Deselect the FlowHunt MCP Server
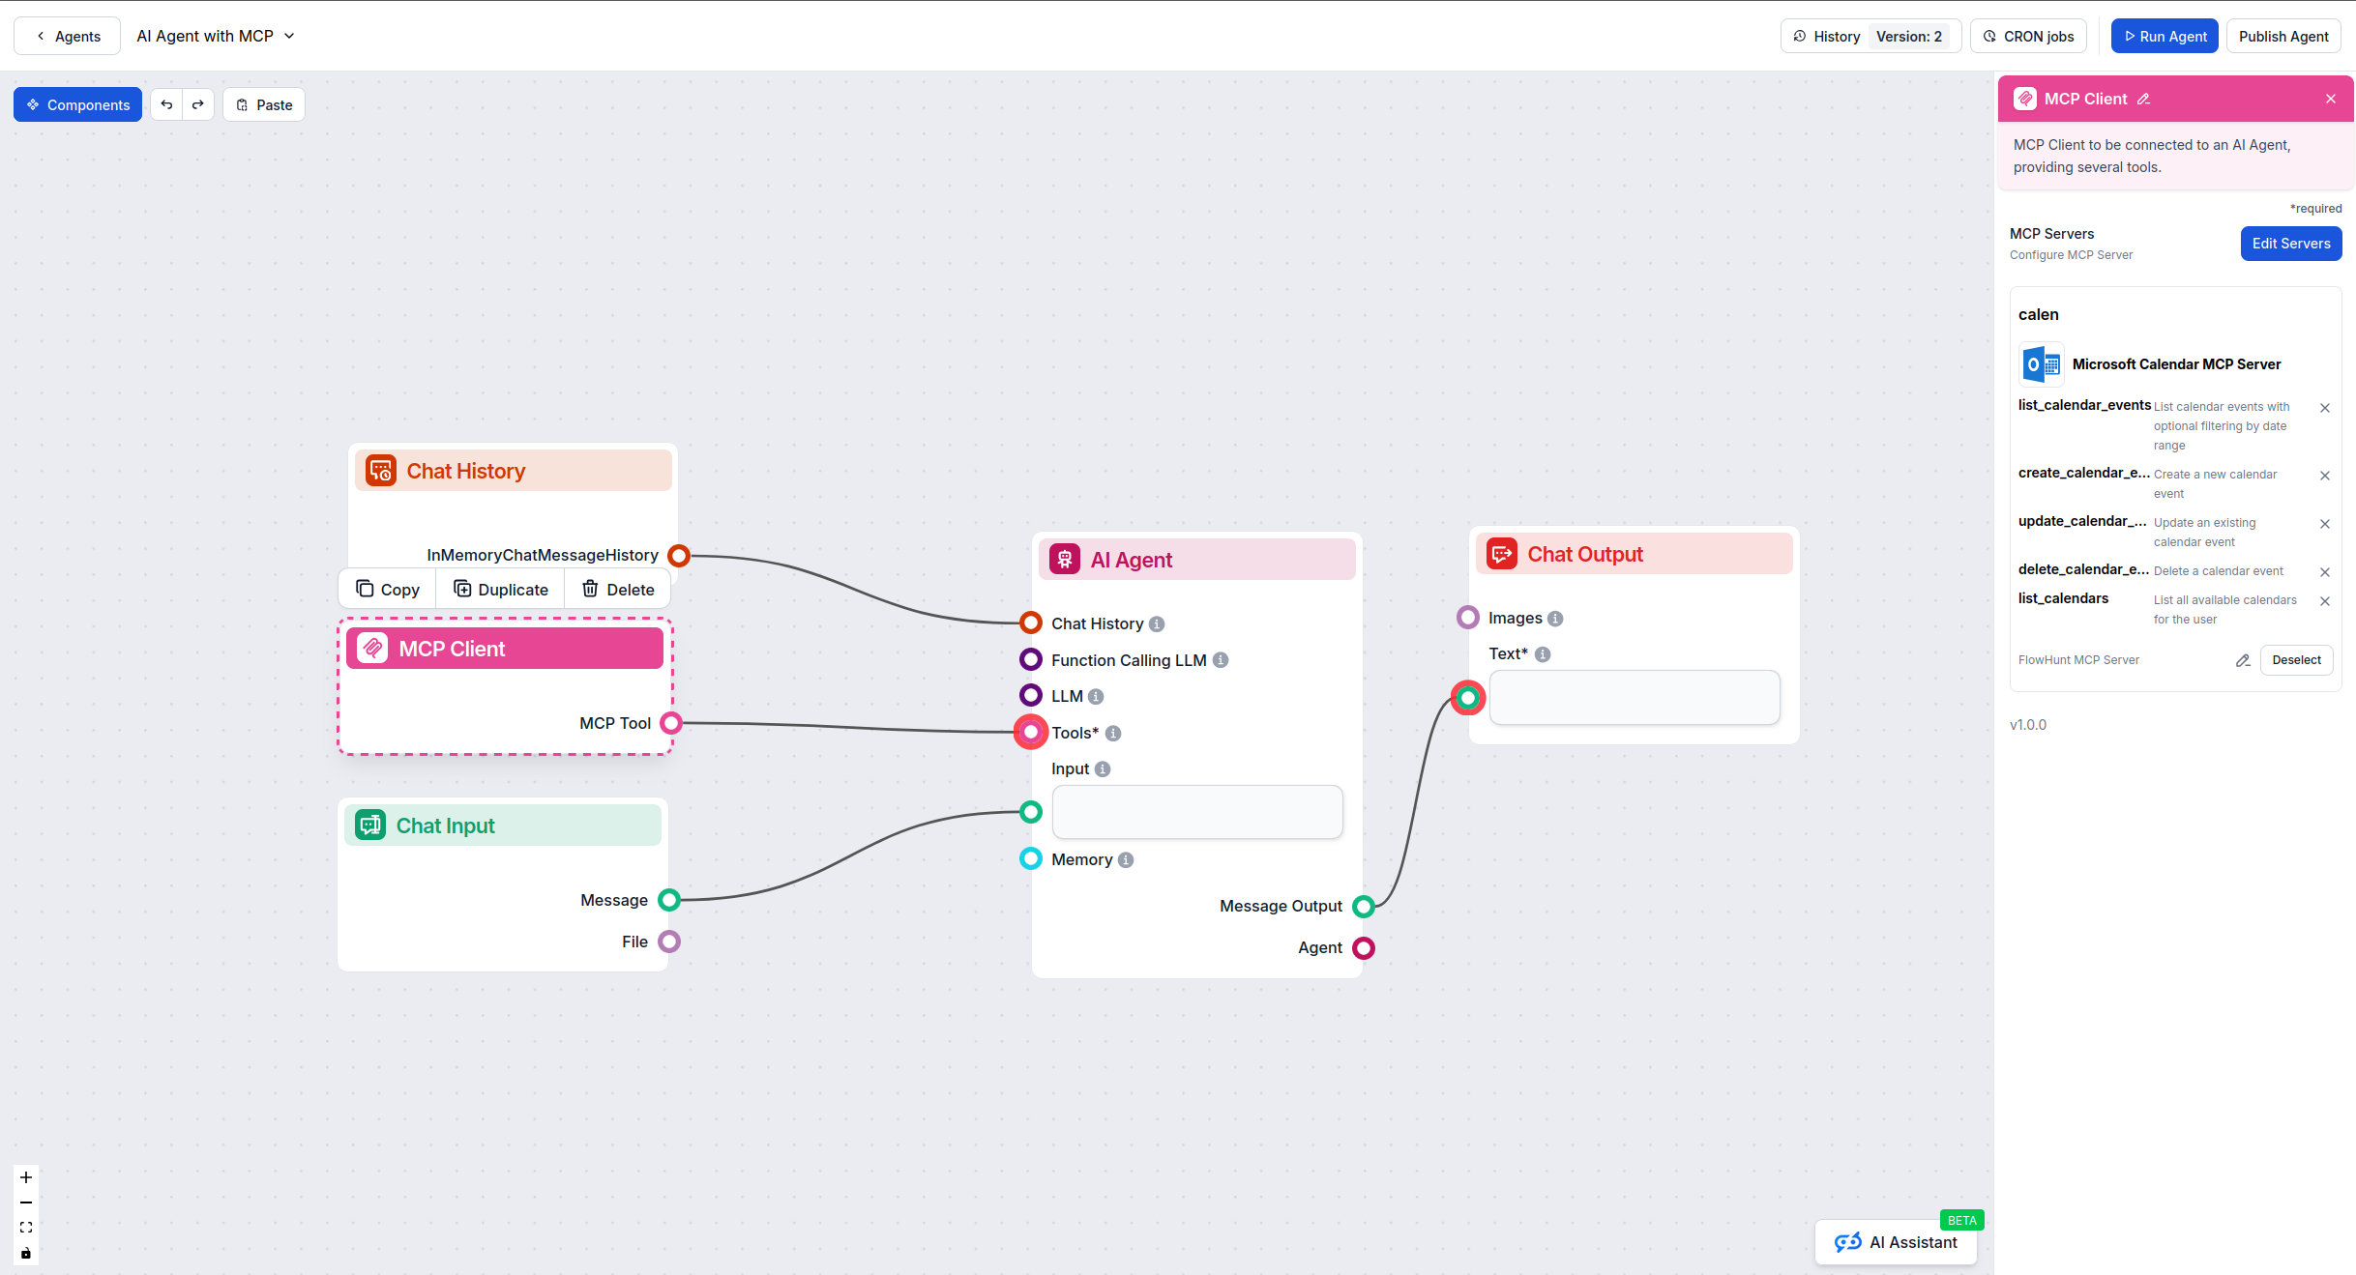The image size is (2356, 1275). [2297, 659]
